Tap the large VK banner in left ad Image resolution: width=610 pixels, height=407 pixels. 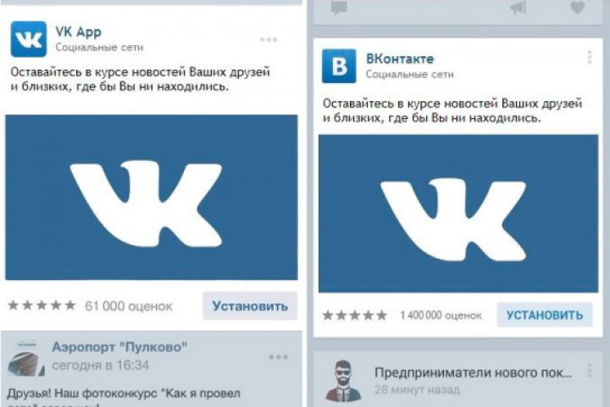[152, 197]
